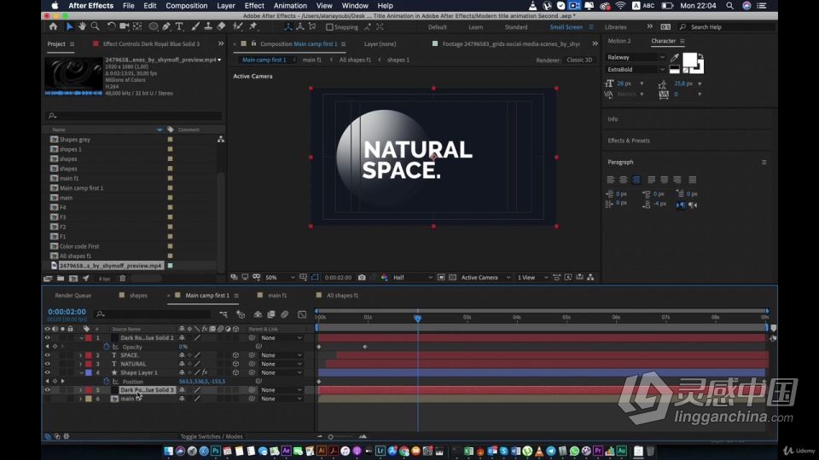Viewport: 819px width, 460px height.
Task: Open the Libraries workspace
Action: point(616,27)
